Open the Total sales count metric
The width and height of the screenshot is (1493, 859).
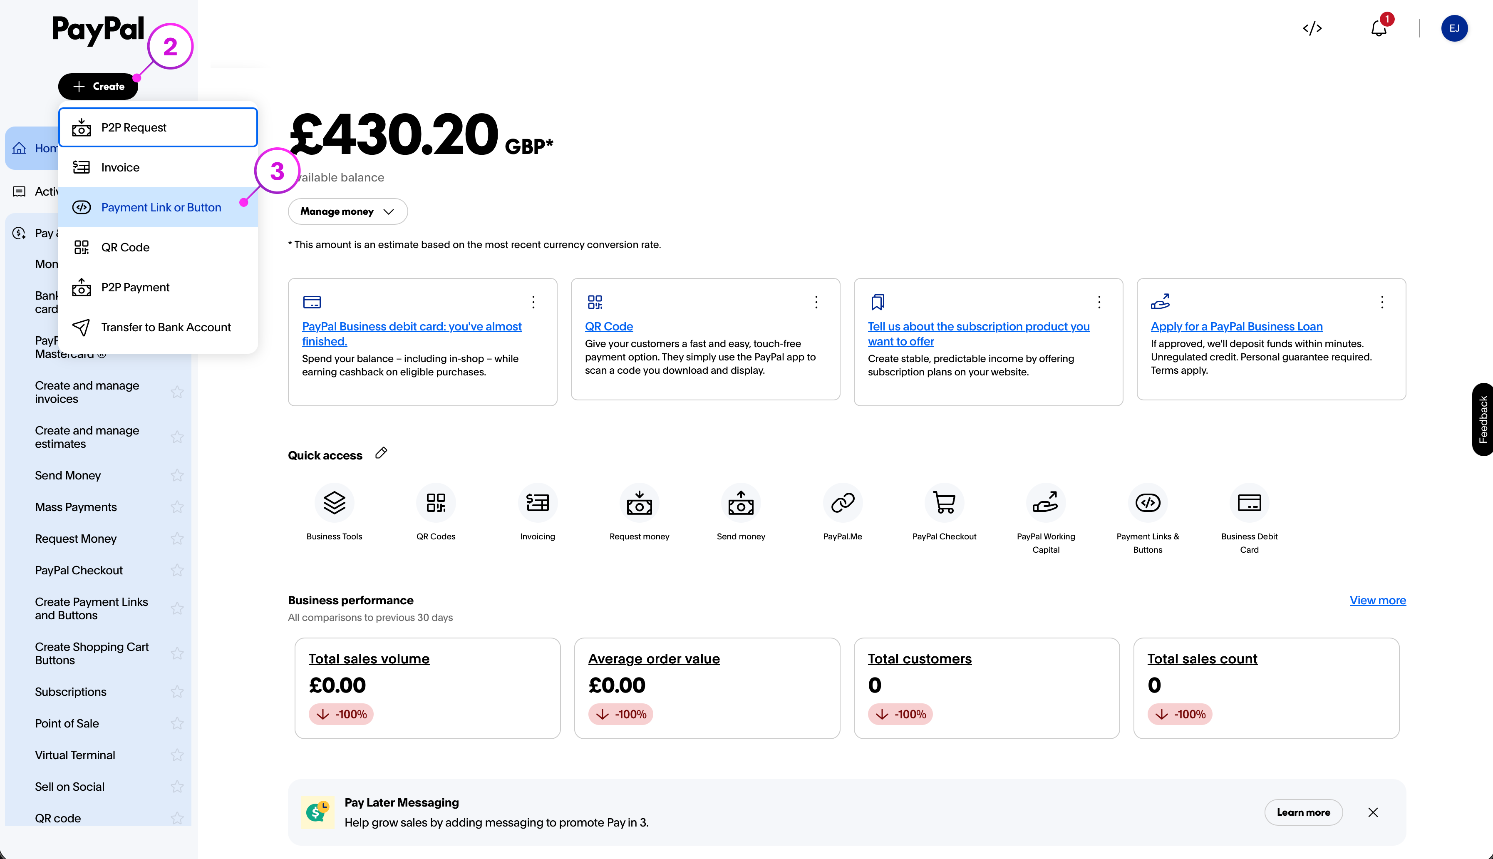tap(1202, 658)
